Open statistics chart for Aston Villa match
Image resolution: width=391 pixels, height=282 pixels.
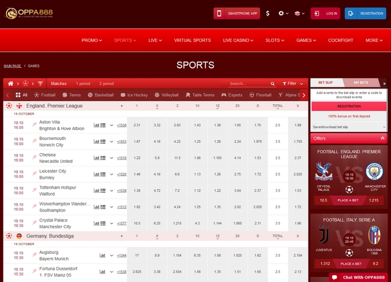[96, 125]
